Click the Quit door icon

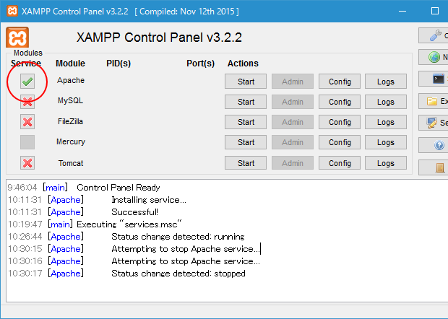439,167
